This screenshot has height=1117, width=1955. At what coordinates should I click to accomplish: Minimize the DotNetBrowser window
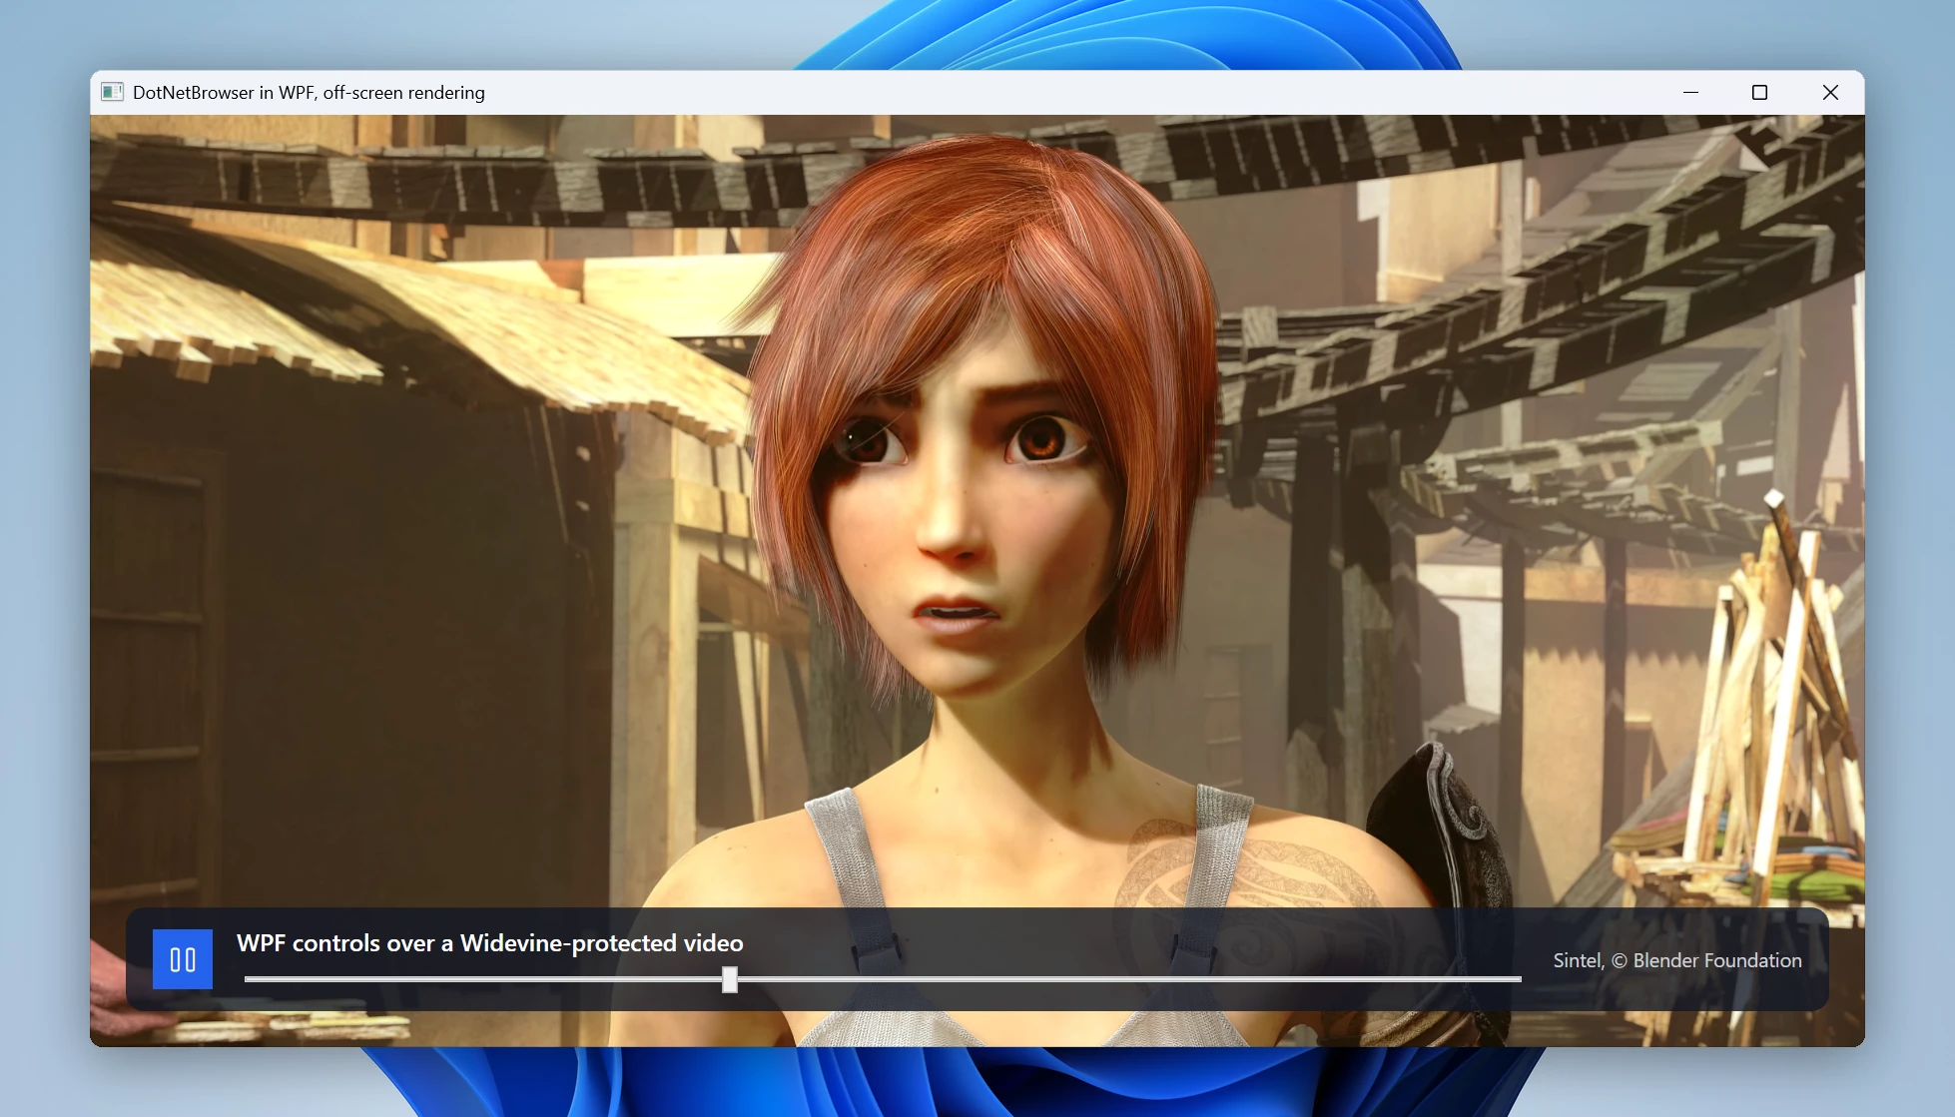(x=1690, y=92)
